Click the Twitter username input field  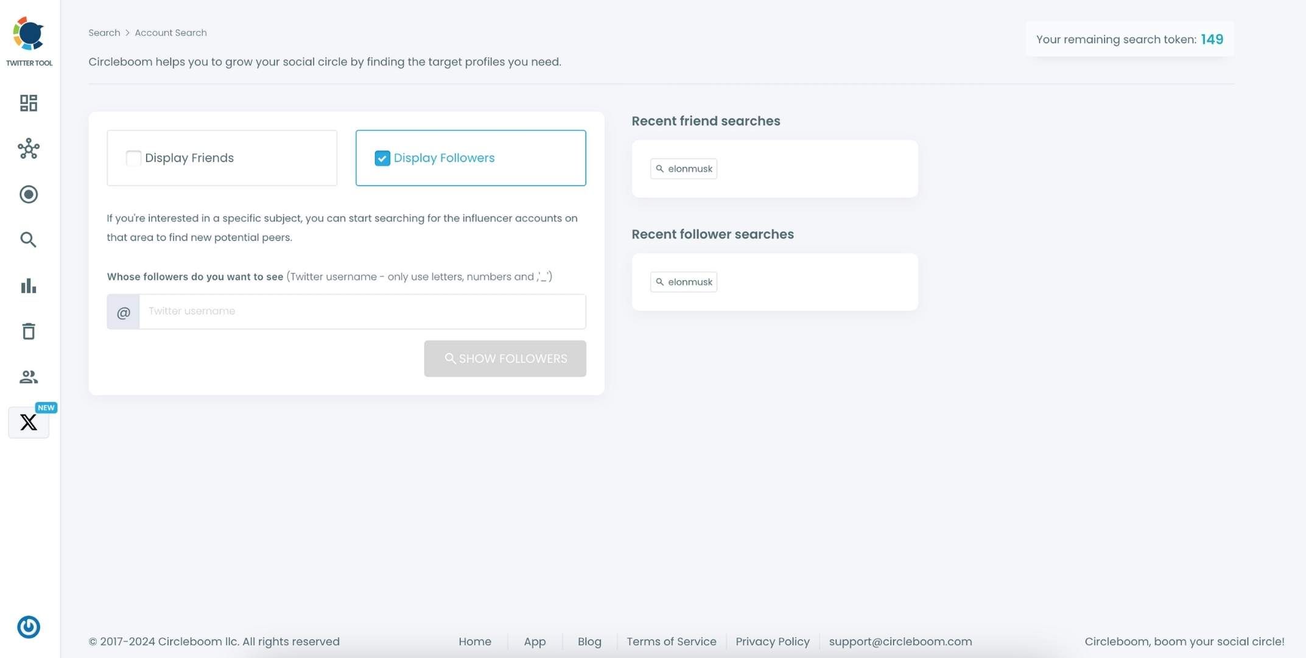pyautogui.click(x=363, y=312)
